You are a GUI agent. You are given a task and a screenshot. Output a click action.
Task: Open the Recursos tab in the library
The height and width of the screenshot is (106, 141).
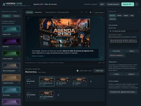[x=16, y=16]
